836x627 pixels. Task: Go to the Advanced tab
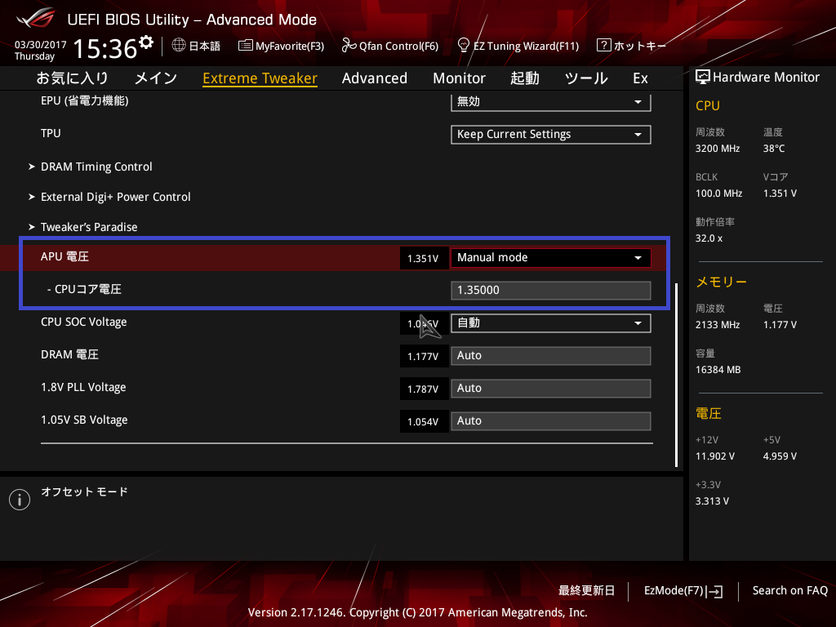coord(374,78)
